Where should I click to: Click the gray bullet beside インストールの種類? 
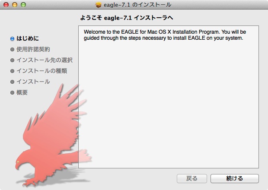tap(12, 71)
